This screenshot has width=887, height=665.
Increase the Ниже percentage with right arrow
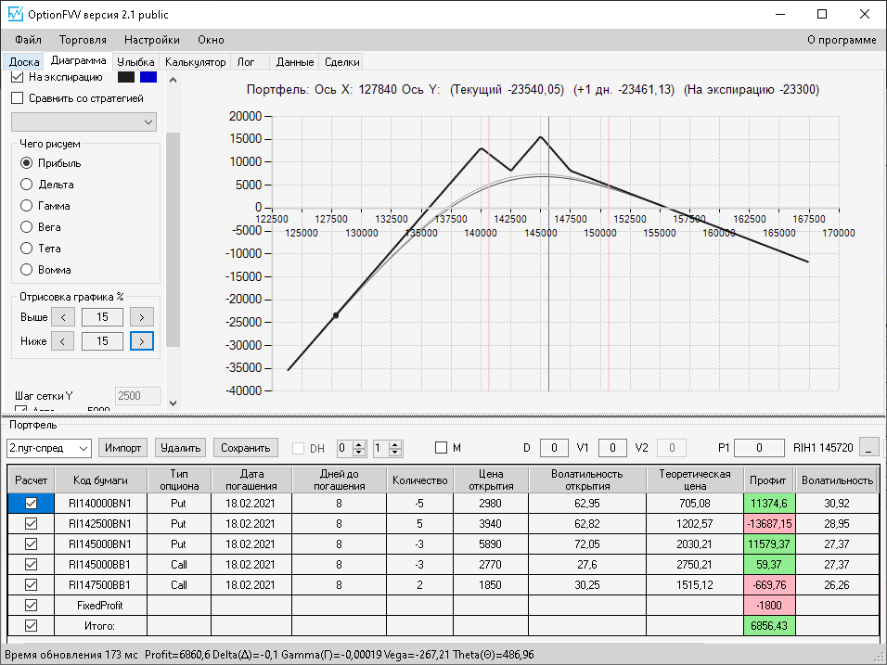tap(141, 341)
